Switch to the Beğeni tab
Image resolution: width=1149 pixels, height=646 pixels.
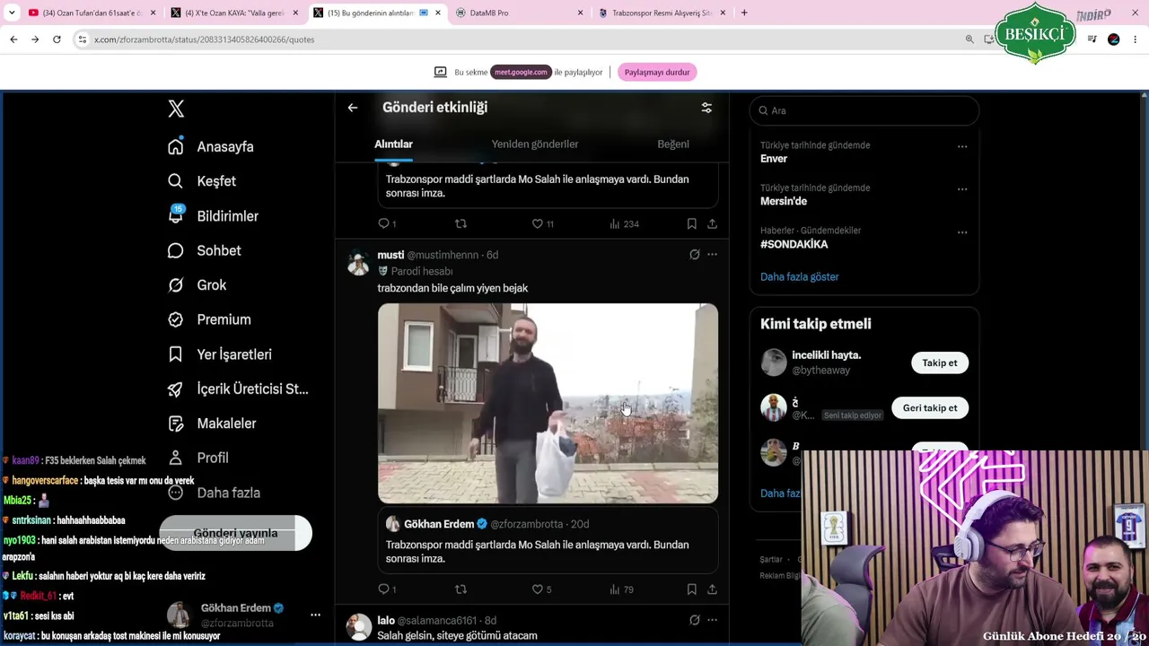click(673, 144)
